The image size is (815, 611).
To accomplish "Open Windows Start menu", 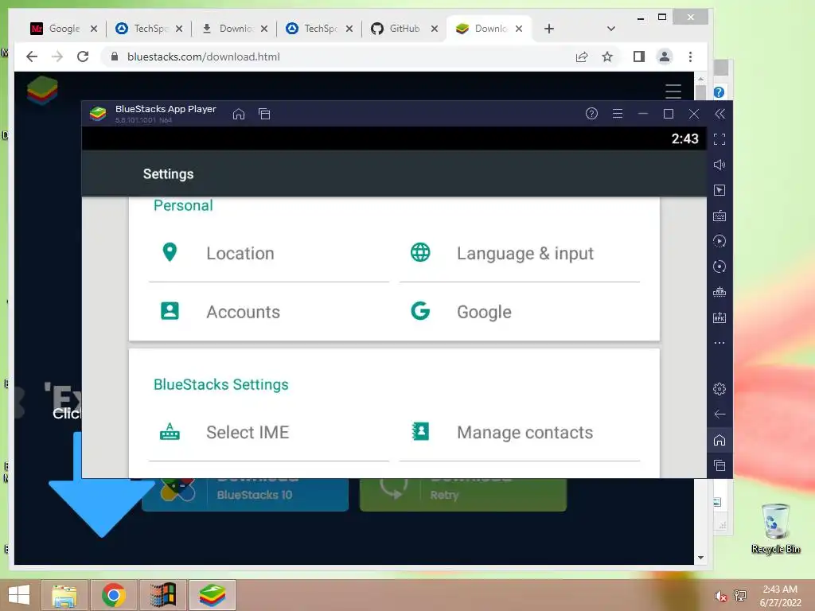I will [x=19, y=595].
